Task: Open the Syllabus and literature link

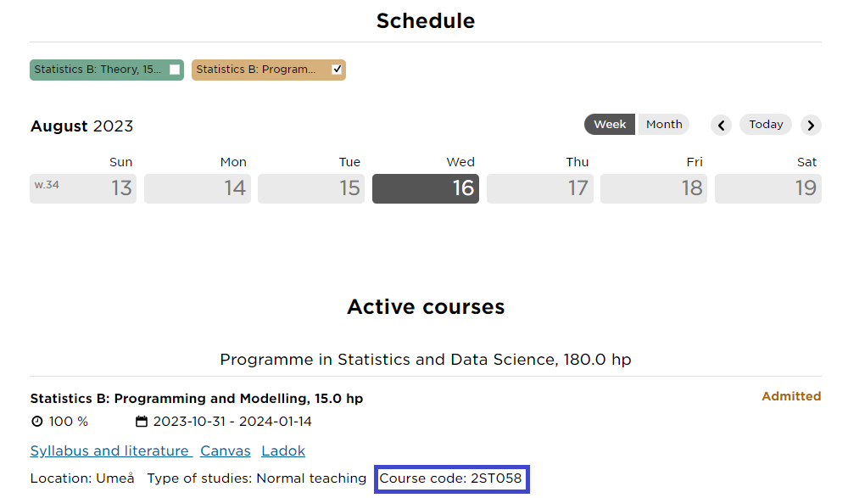Action: (111, 450)
